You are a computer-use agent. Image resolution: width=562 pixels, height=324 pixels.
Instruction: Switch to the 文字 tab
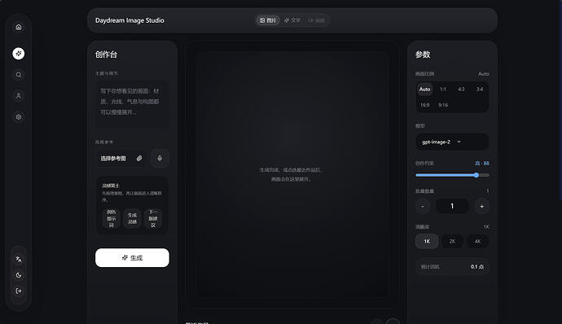pos(292,20)
